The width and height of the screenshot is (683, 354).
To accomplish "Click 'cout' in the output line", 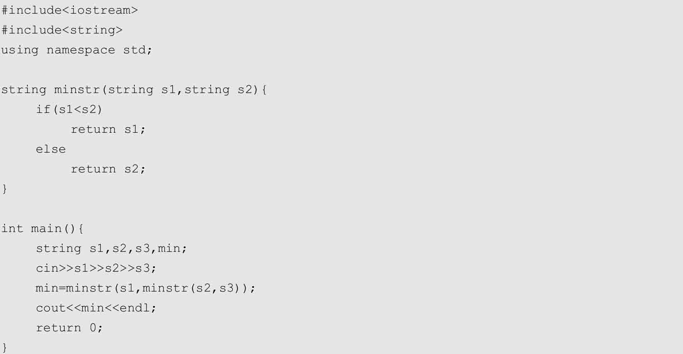I will coord(51,308).
